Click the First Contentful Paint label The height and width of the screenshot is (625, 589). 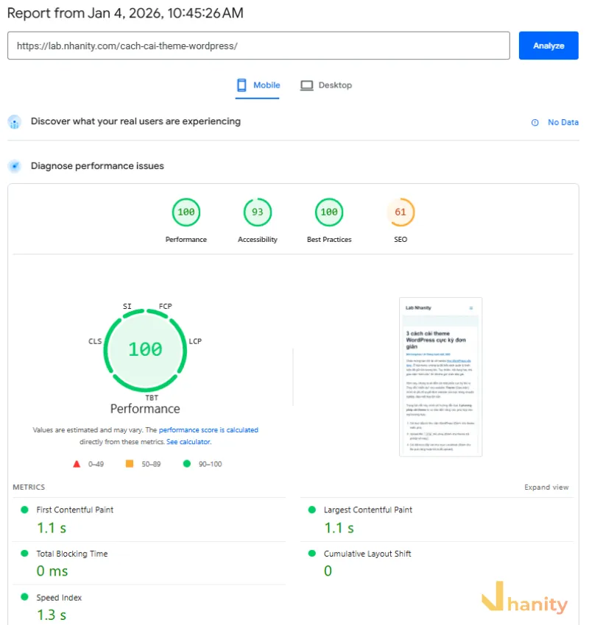[x=75, y=510]
